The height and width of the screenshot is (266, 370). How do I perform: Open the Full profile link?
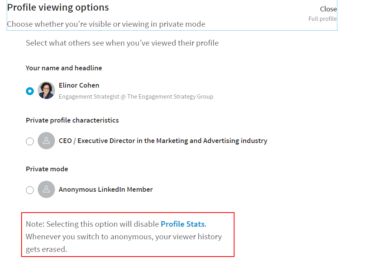click(x=322, y=19)
